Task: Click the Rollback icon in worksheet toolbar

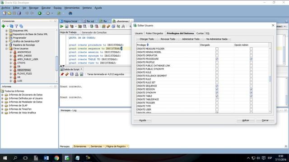Action: (96, 27)
